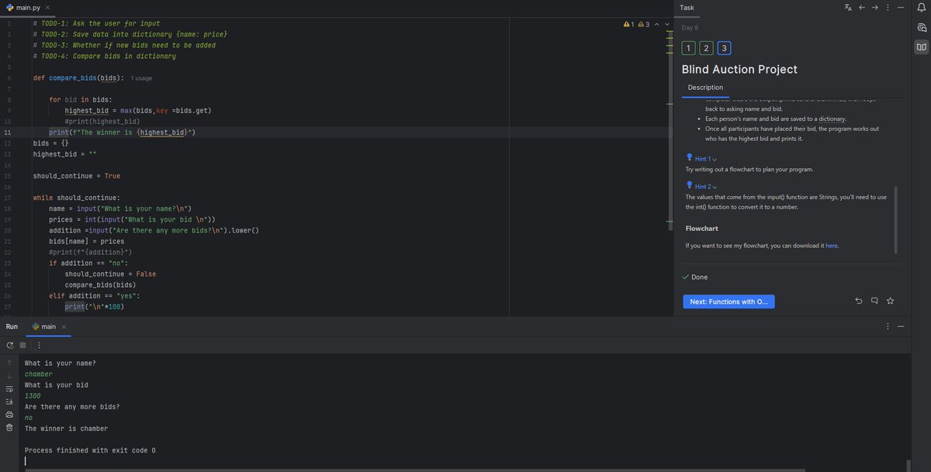Click the '1 usage' inlay hint

click(x=141, y=78)
